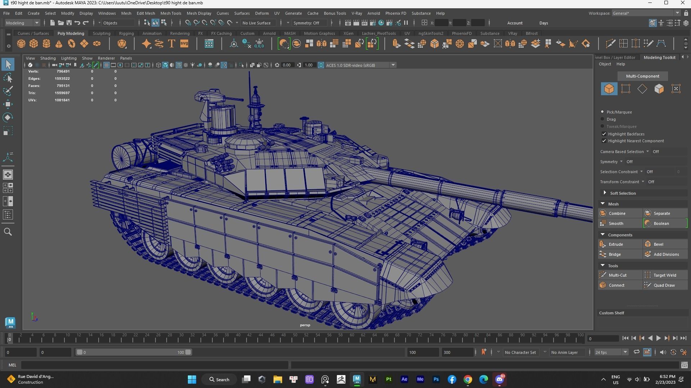This screenshot has width=691, height=388.
Task: Open the viewport Shading menu
Action: pos(48,58)
